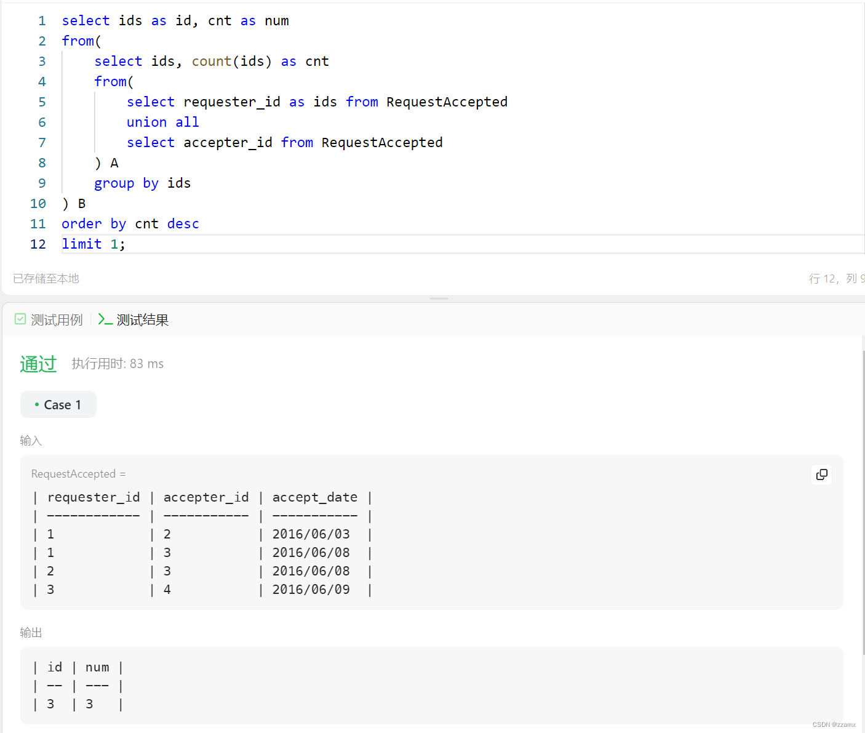
Task: Click the 输出 section label
Action: 31,633
